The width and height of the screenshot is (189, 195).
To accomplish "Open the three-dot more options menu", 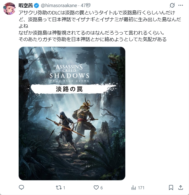I will (180, 5).
